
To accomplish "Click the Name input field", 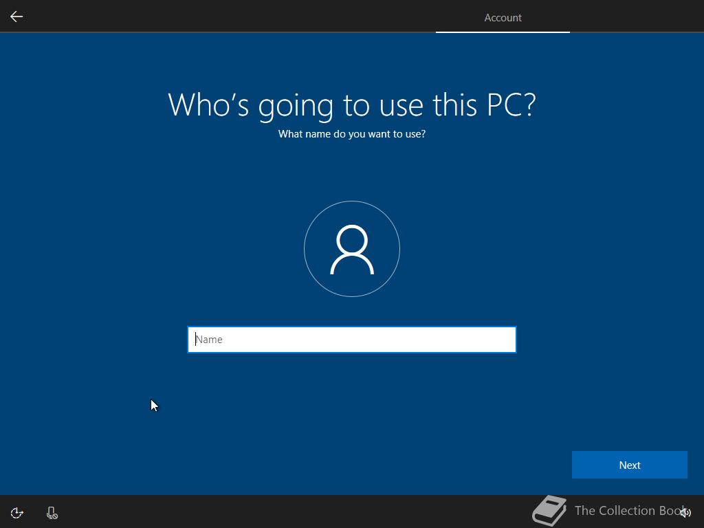I will 351,340.
